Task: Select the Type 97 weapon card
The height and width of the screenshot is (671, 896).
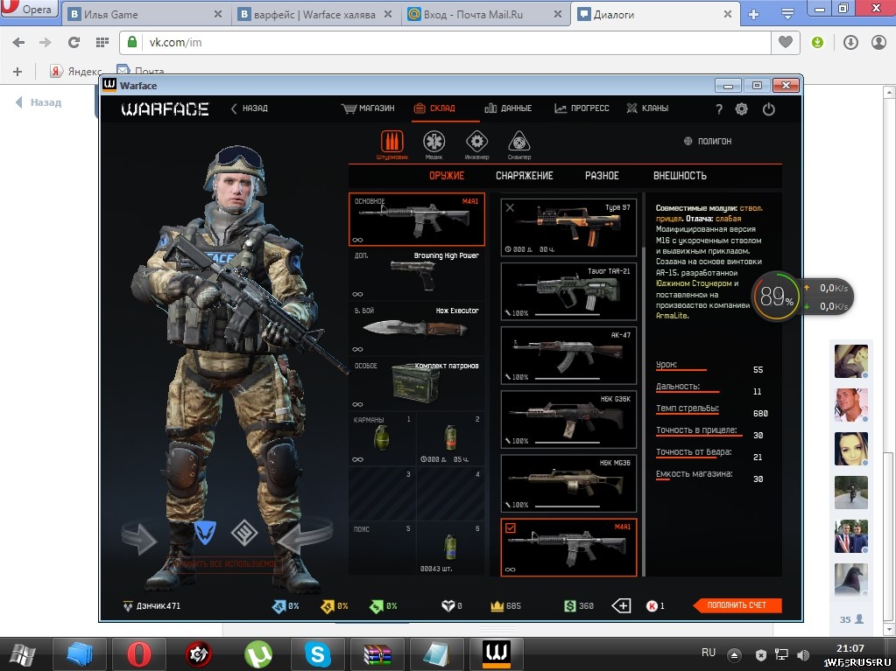Action: point(568,227)
